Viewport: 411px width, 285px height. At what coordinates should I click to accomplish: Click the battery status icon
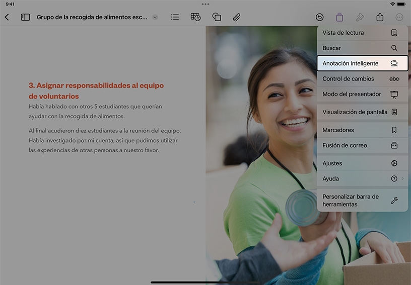pos(401,4)
